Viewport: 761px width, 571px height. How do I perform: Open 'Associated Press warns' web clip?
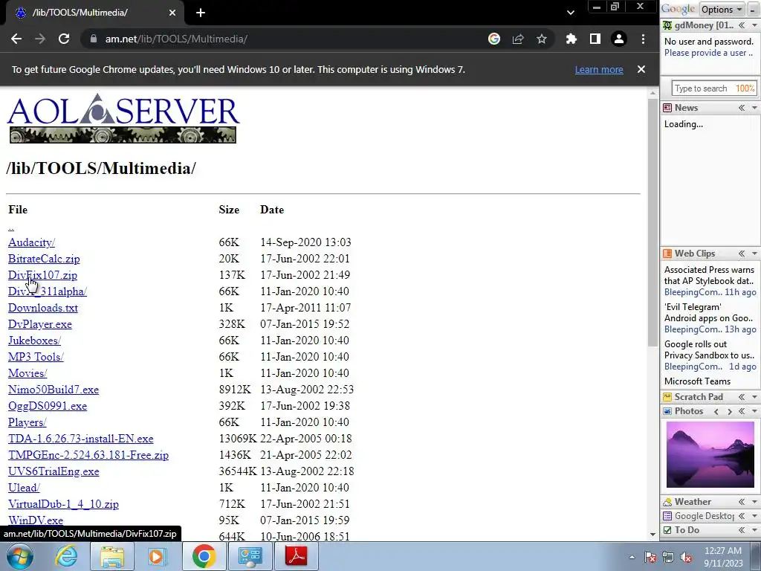point(709,275)
